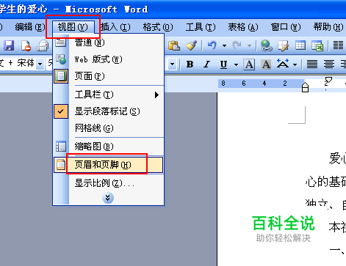Center align text icon
The image size is (346, 266).
[329, 64]
